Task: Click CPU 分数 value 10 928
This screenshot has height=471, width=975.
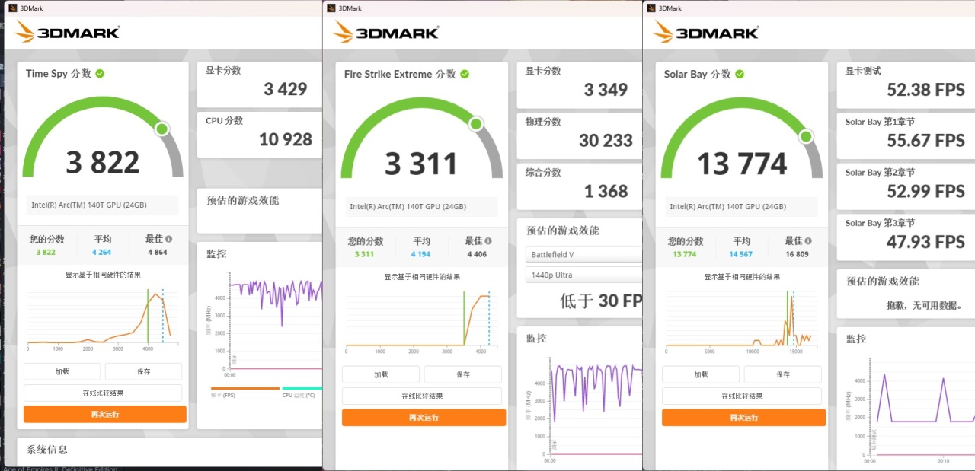Action: pos(286,139)
